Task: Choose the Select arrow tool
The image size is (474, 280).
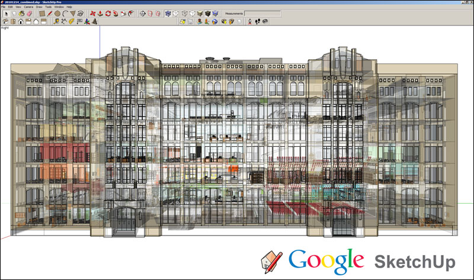Action: pyautogui.click(x=6, y=13)
